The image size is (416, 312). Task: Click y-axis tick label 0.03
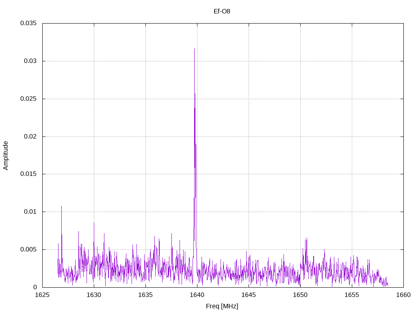click(x=30, y=61)
